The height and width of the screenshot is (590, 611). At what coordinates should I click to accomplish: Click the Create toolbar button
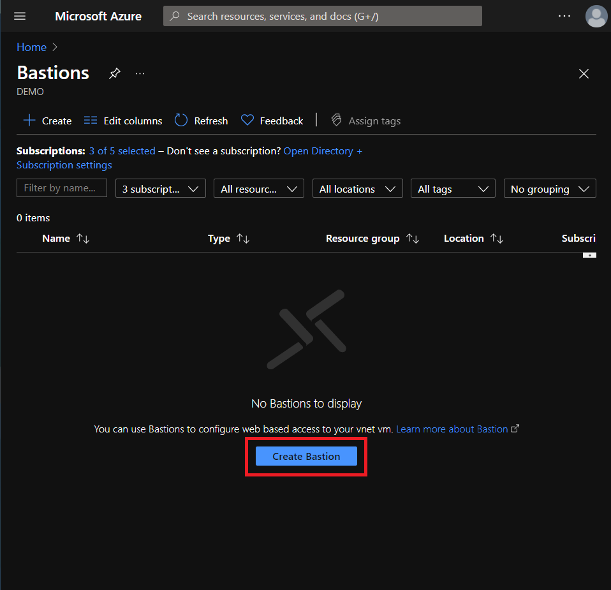coord(48,121)
